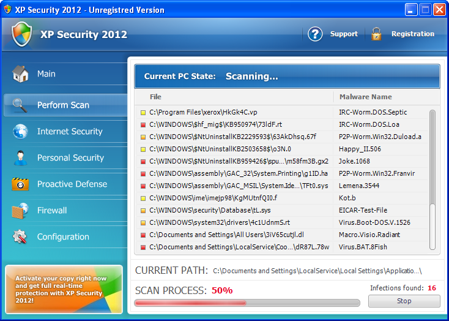Click the Configuration gear icon
Image resolution: width=449 pixels, height=321 pixels.
click(x=20, y=237)
